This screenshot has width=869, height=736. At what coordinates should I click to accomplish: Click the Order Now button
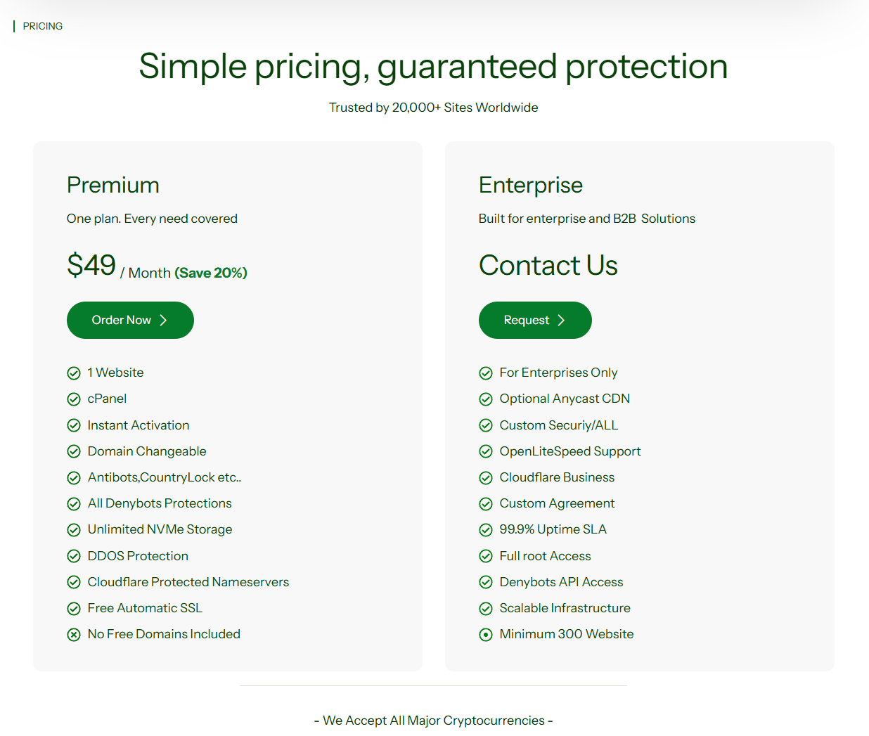130,321
